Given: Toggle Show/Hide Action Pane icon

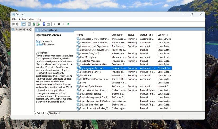Looking at the screenshot, I should [49, 24].
